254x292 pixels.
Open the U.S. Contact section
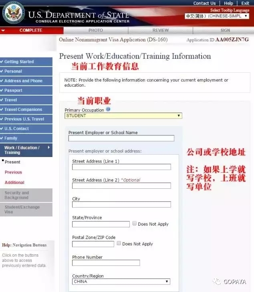pos(26,129)
